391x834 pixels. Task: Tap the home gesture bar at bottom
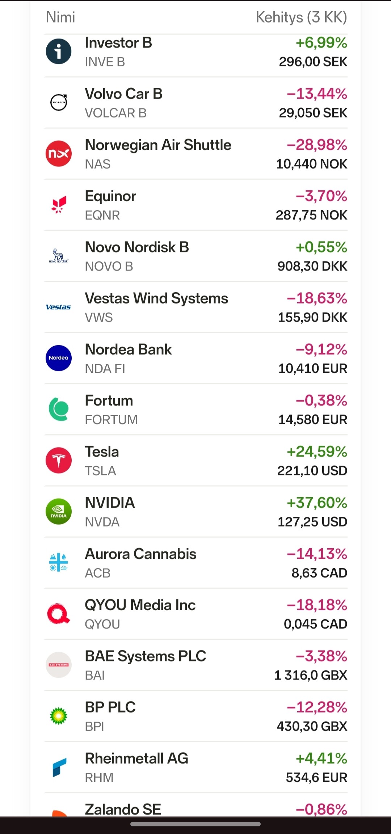[x=195, y=824]
